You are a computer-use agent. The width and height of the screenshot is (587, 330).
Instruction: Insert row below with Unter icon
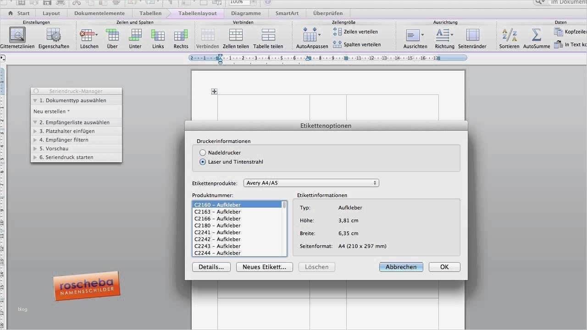(135, 35)
